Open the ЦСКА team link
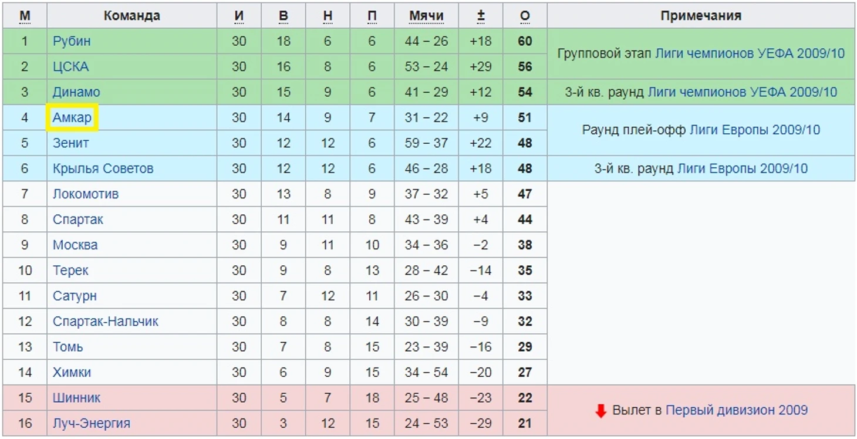This screenshot has height=439, width=857. click(70, 66)
